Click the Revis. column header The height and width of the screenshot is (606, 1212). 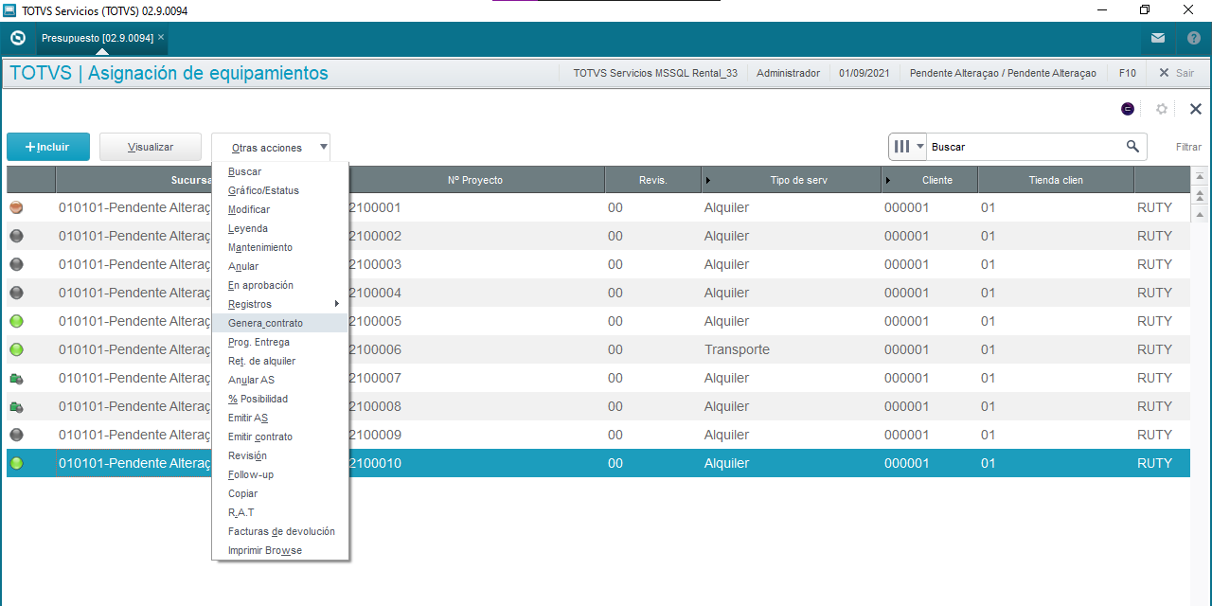(652, 180)
